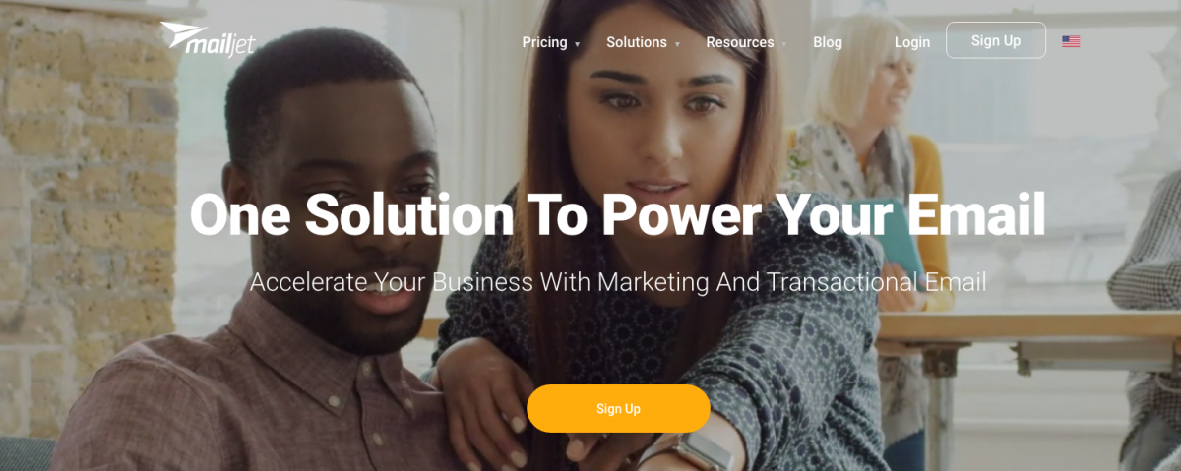1181x471 pixels.
Task: Expand the arrow next to Pricing
Action: click(x=578, y=44)
